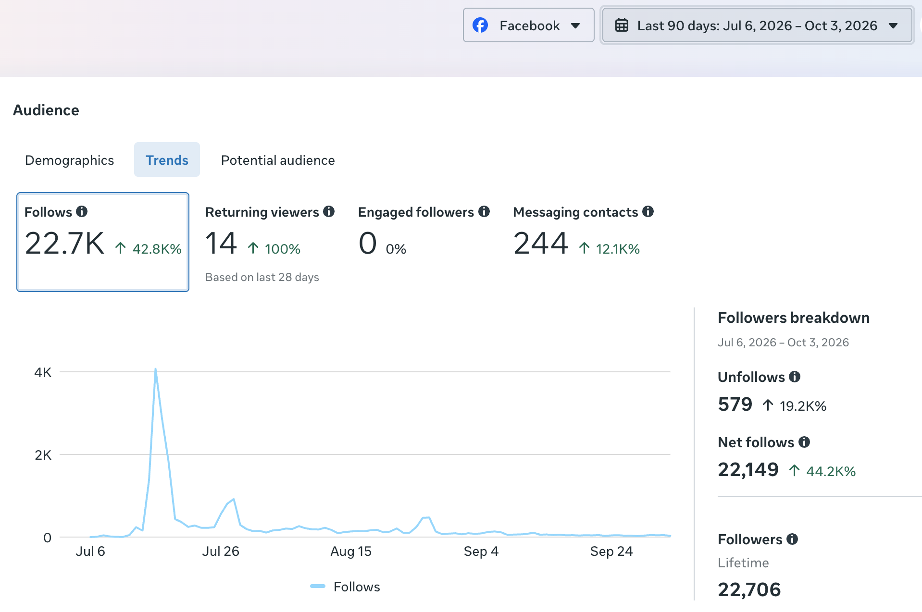Click the Follows legend label below chart
Screen dimensions: 922x612
click(x=357, y=587)
